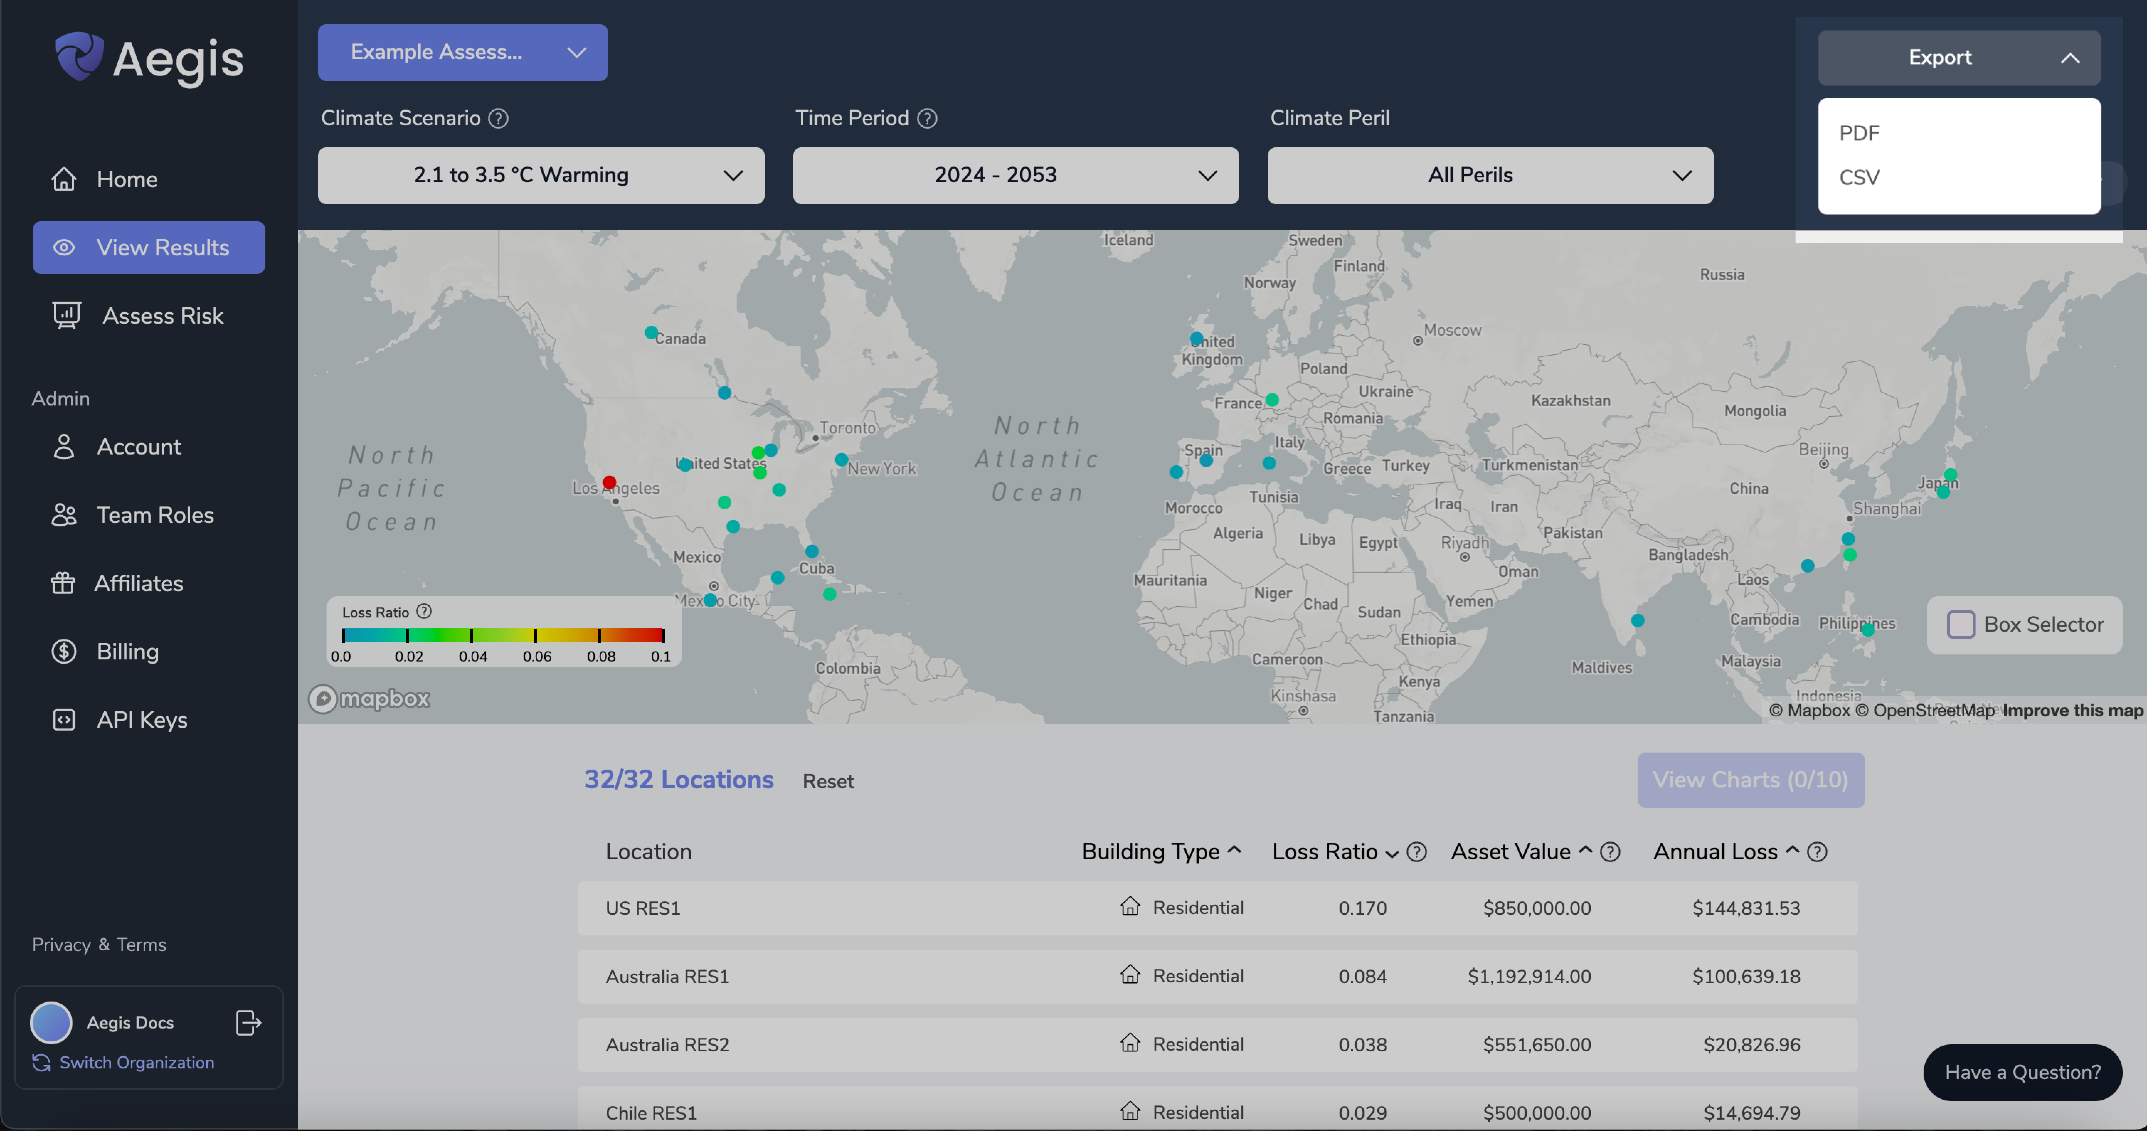Image resolution: width=2147 pixels, height=1131 pixels.
Task: Click Improve this map link
Action: [x=2072, y=711]
